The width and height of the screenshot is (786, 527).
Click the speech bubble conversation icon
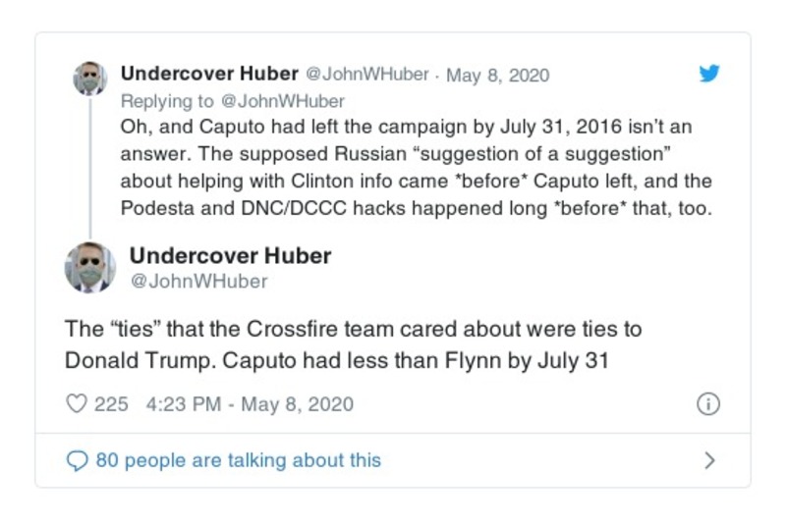point(77,460)
